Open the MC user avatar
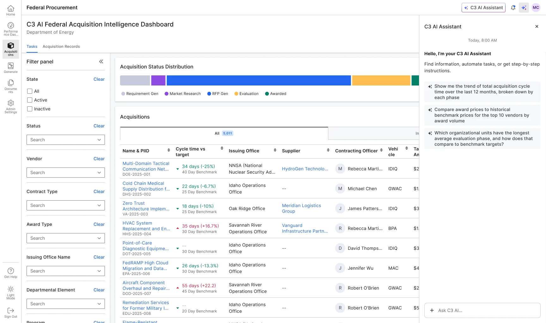Viewport: 546px width, 323px height. [536, 8]
